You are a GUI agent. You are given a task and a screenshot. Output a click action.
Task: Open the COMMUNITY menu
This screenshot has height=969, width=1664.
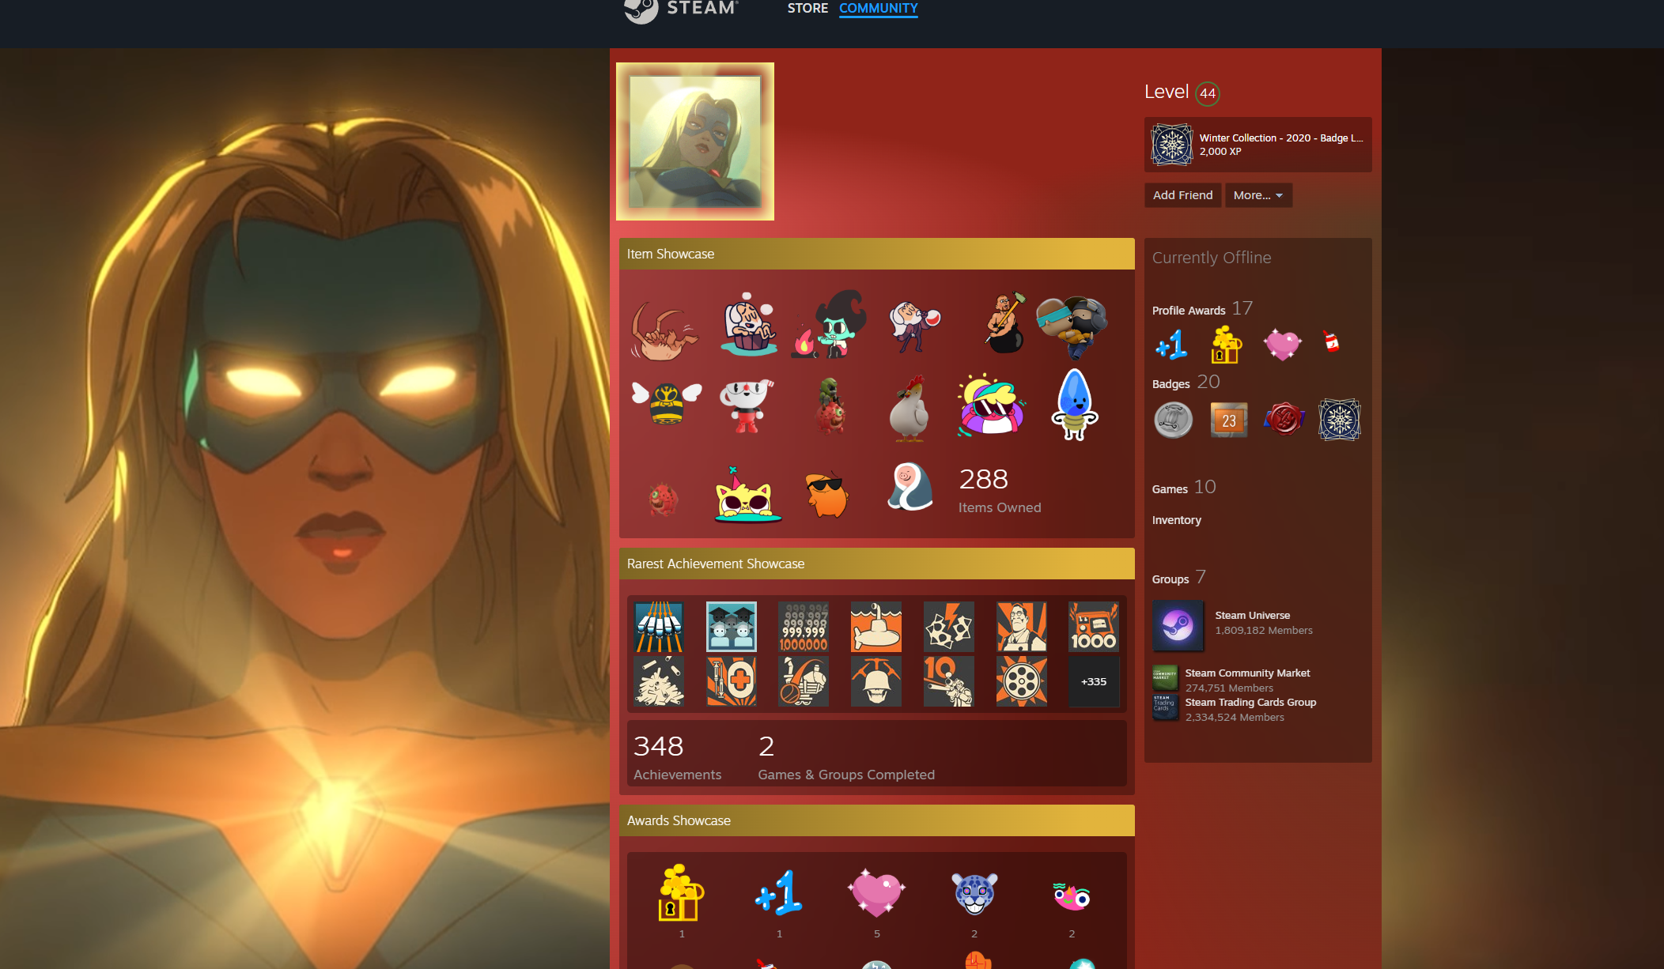click(878, 8)
